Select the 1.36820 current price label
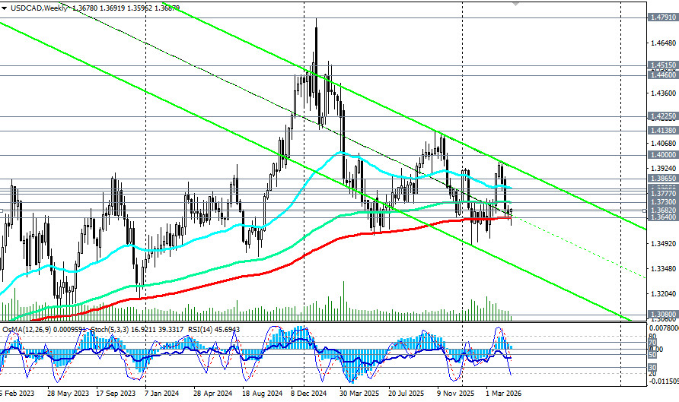The height and width of the screenshot is (402, 679). (x=662, y=210)
